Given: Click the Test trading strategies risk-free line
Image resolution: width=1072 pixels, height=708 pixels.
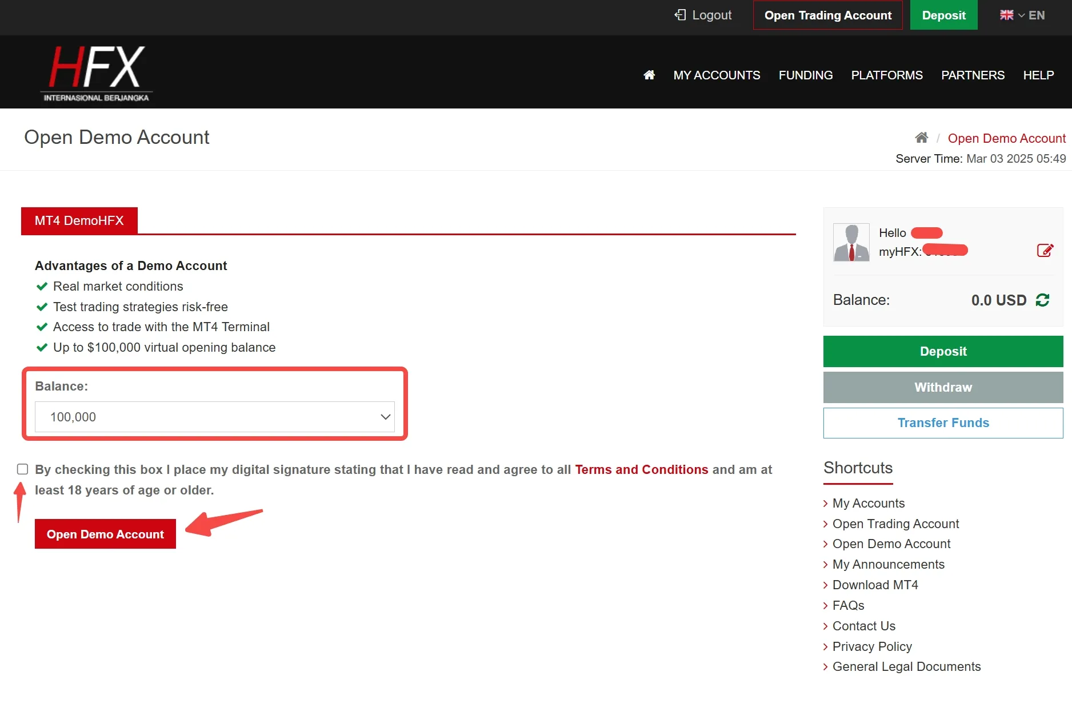Looking at the screenshot, I should tap(140, 307).
